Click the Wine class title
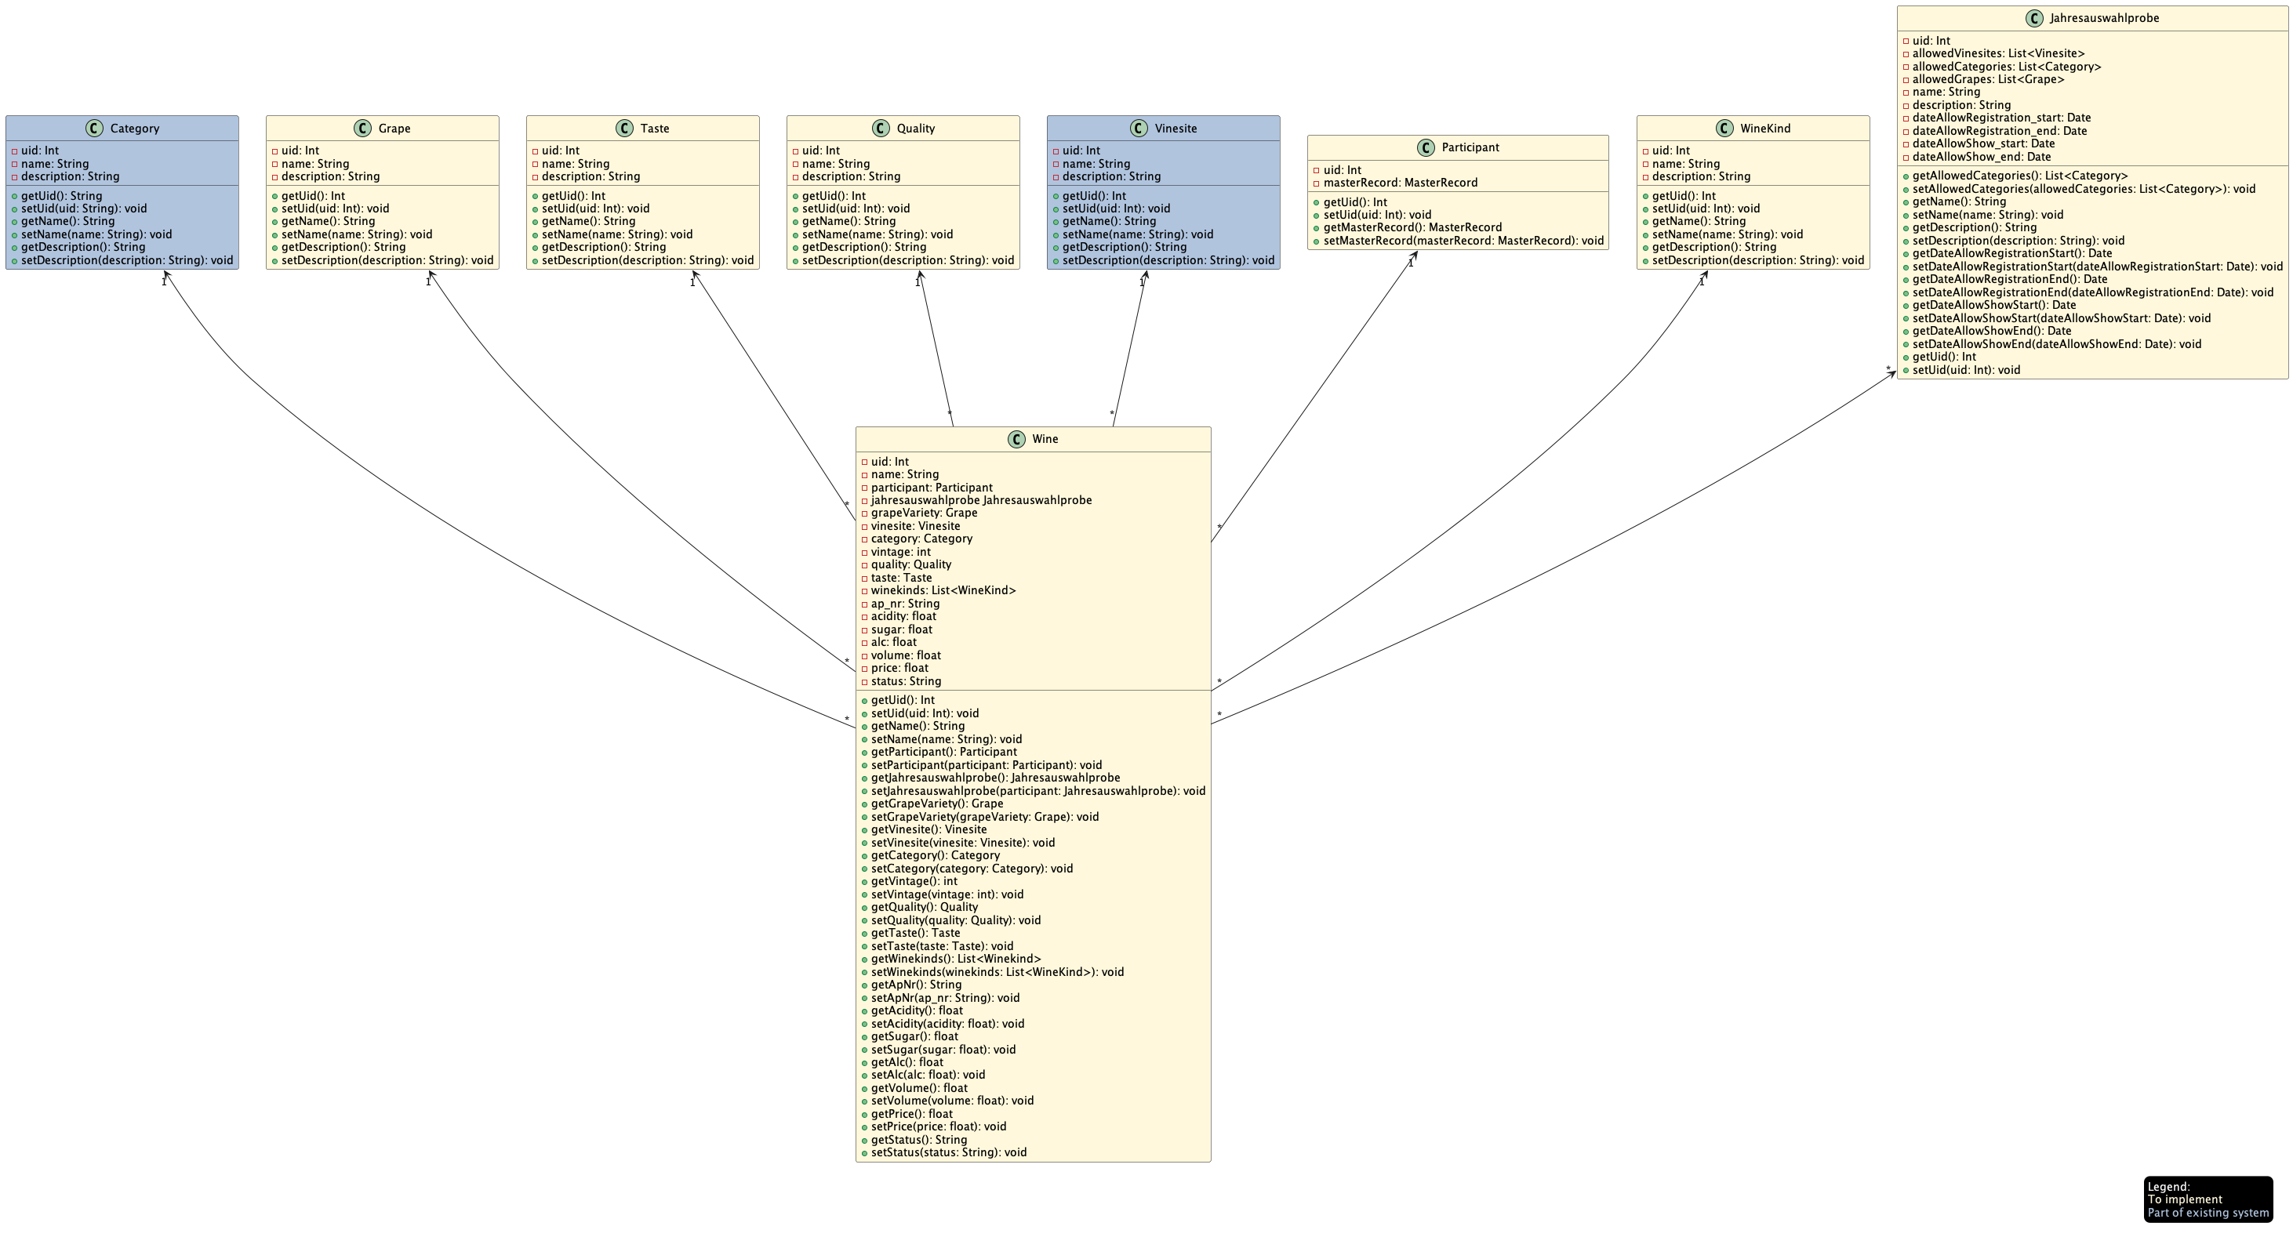The height and width of the screenshot is (1237, 2293). point(1045,439)
